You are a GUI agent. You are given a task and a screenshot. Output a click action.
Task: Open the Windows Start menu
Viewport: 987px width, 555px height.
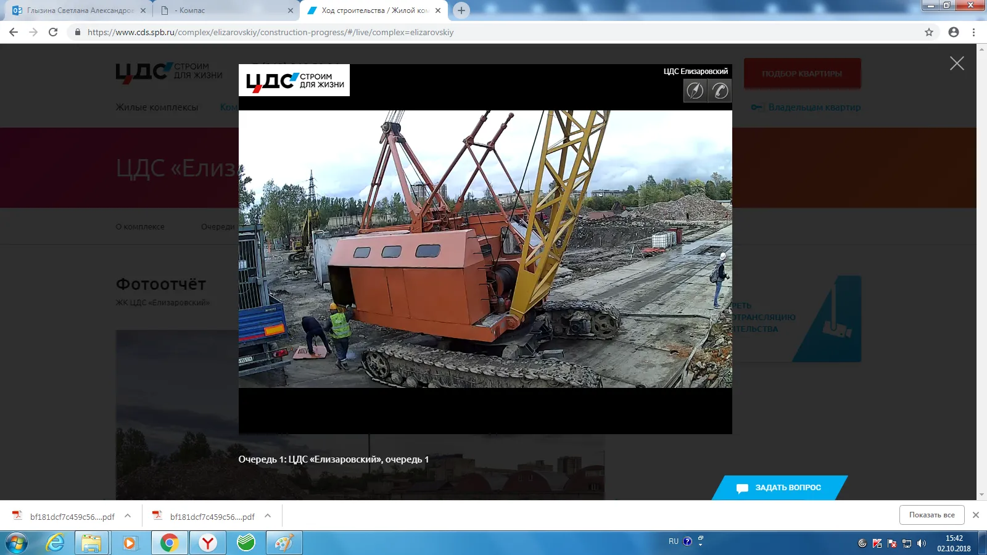tap(17, 543)
